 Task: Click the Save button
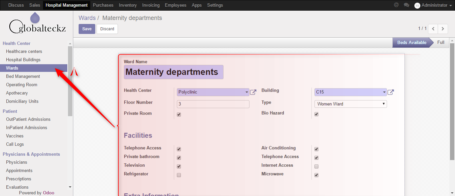point(87,29)
